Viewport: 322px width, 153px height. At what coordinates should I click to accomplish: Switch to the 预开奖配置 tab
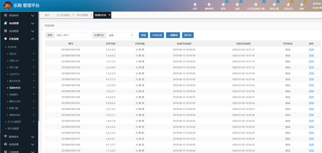pyautogui.click(x=82, y=15)
